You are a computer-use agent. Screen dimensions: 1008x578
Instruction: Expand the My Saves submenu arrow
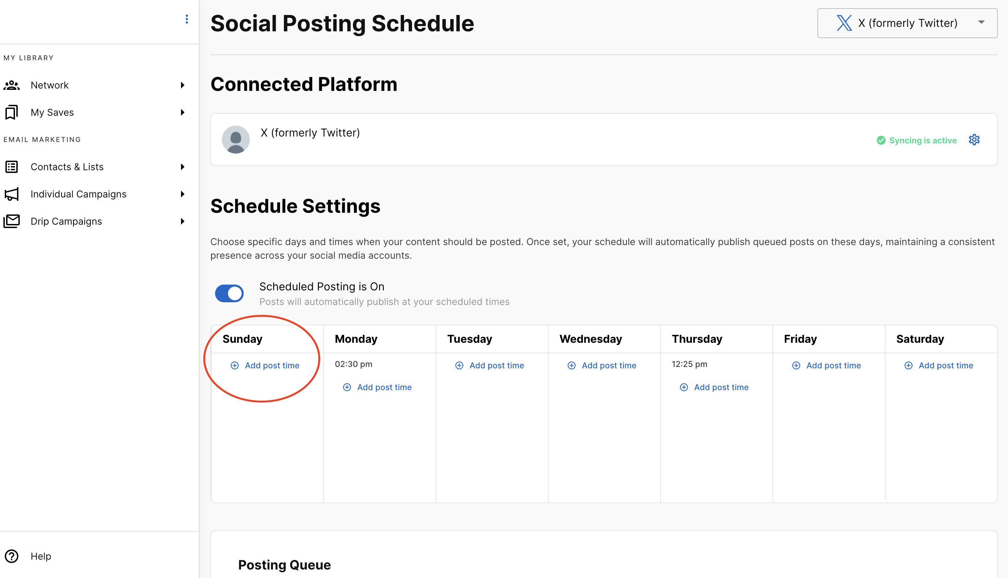point(182,112)
